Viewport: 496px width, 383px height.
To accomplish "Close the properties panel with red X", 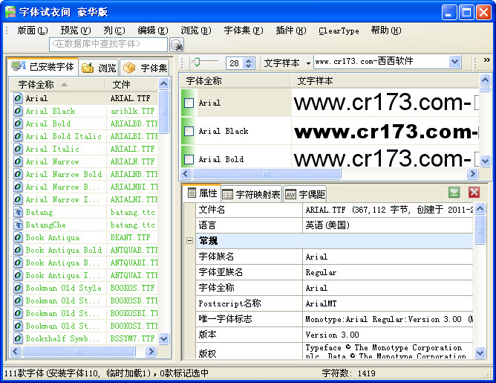I will [474, 193].
